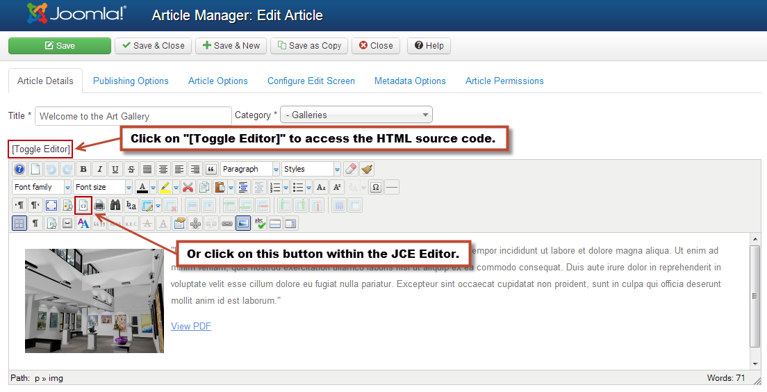Screen dimensions: 767x392
Task: Open the Insert Image dialog icon
Action: pyautogui.click(x=243, y=224)
